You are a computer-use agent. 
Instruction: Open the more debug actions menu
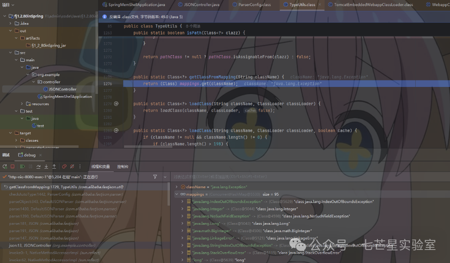pyautogui.click(x=79, y=166)
